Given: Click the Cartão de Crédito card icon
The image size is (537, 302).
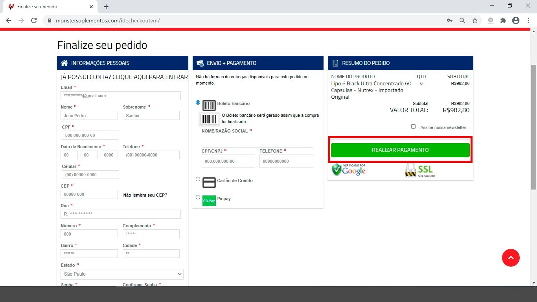Looking at the screenshot, I should tap(209, 183).
